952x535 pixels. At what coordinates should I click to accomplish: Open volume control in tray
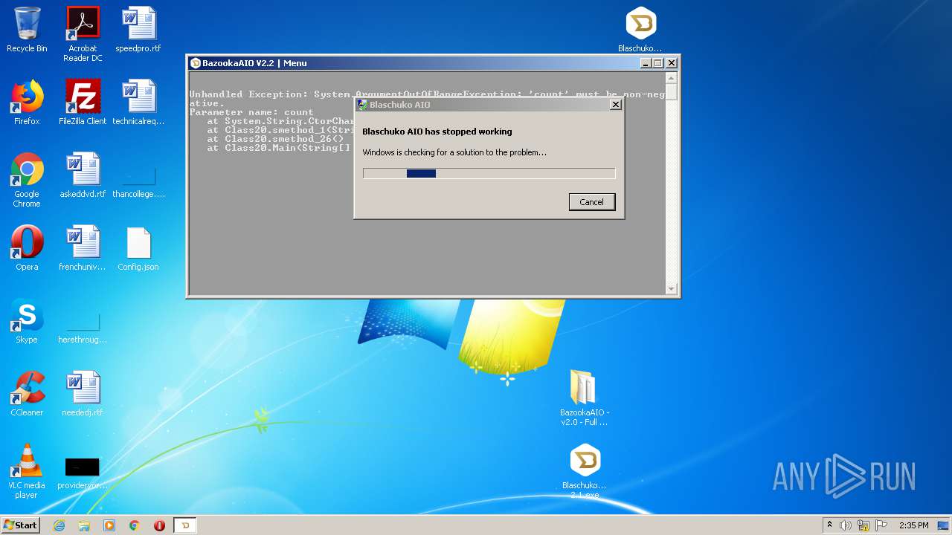(846, 525)
